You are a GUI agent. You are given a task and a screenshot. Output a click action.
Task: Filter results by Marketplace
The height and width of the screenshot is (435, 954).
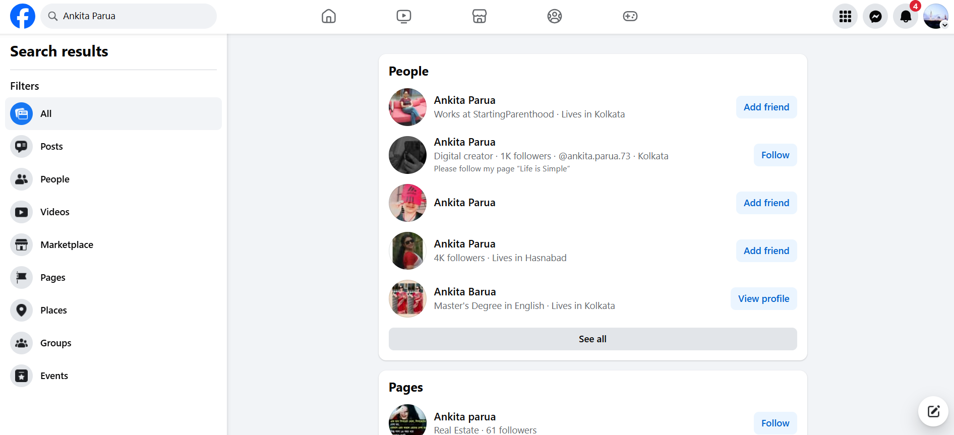coord(113,245)
